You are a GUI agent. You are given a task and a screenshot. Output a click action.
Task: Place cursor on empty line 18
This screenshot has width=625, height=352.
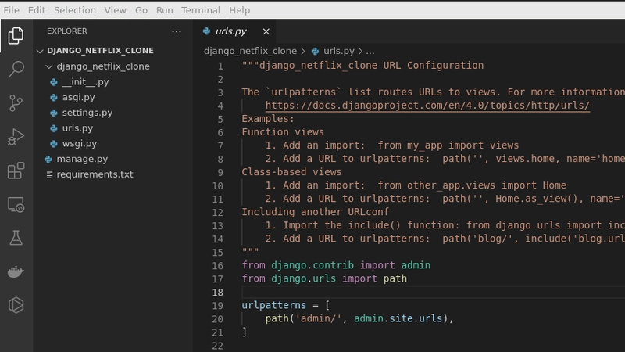[x=391, y=292]
